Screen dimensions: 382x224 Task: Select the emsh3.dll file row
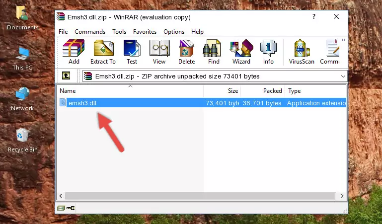pyautogui.click(x=203, y=103)
